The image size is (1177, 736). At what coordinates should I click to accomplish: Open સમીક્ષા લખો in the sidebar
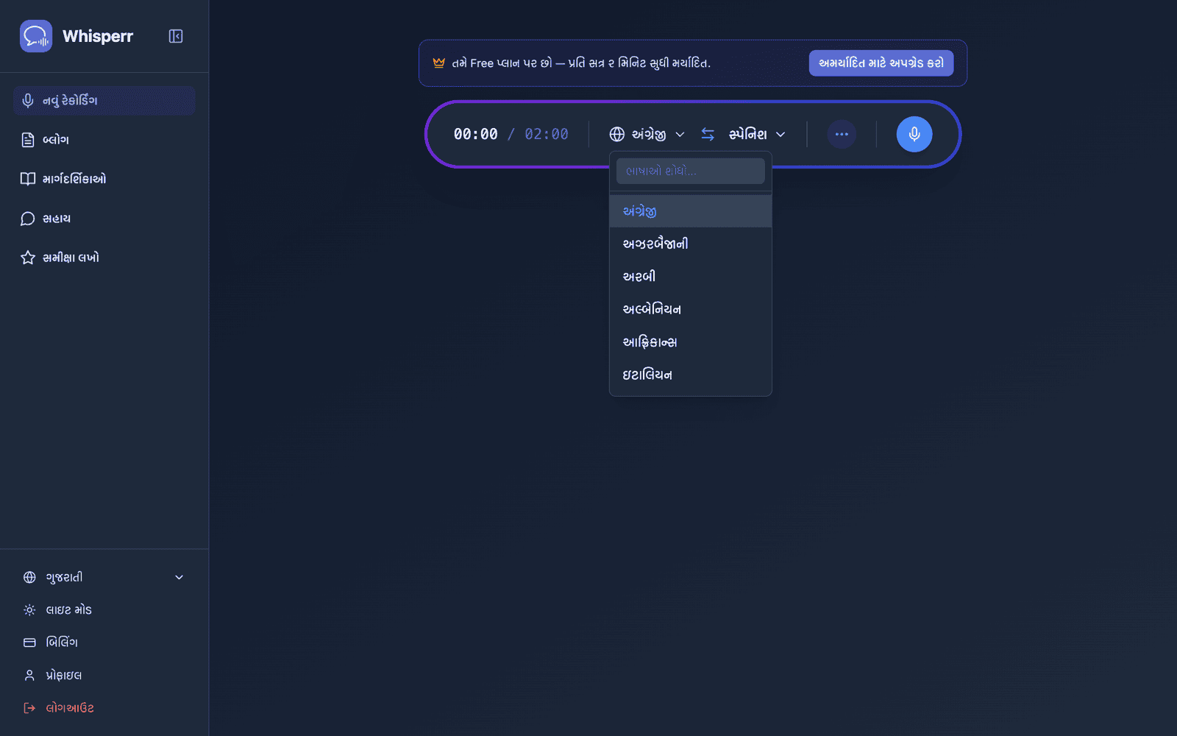[x=104, y=258]
